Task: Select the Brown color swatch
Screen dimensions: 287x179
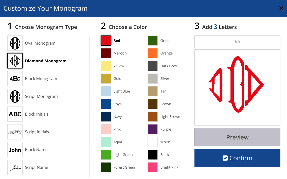Action: click(x=153, y=104)
